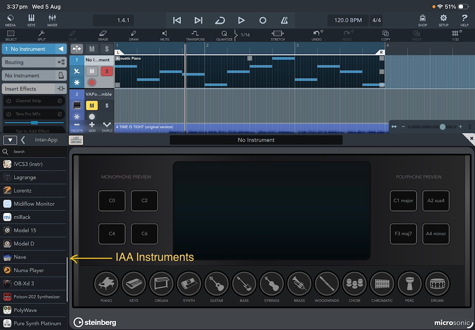This screenshot has height=330, width=475.
Task: Tap the F3 maj7 polyphone preview pad
Action: [x=403, y=233]
